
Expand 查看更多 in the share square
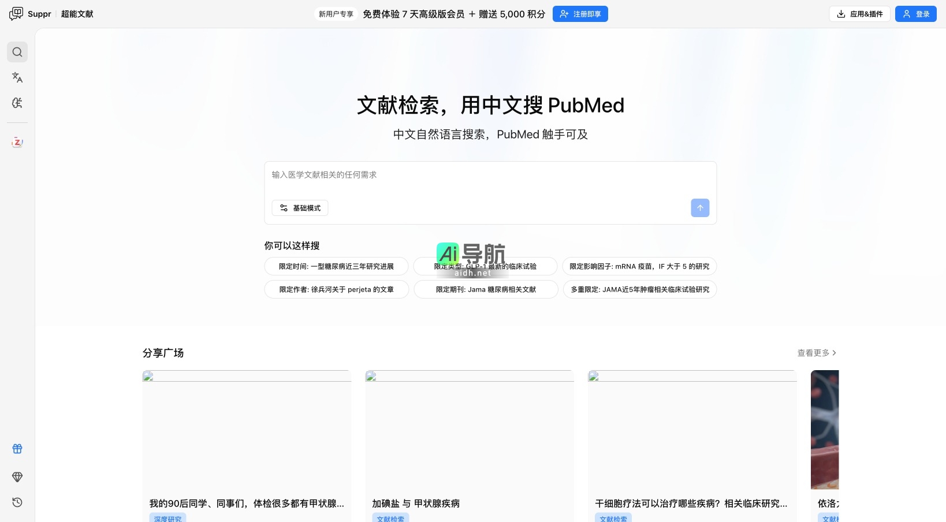(817, 353)
